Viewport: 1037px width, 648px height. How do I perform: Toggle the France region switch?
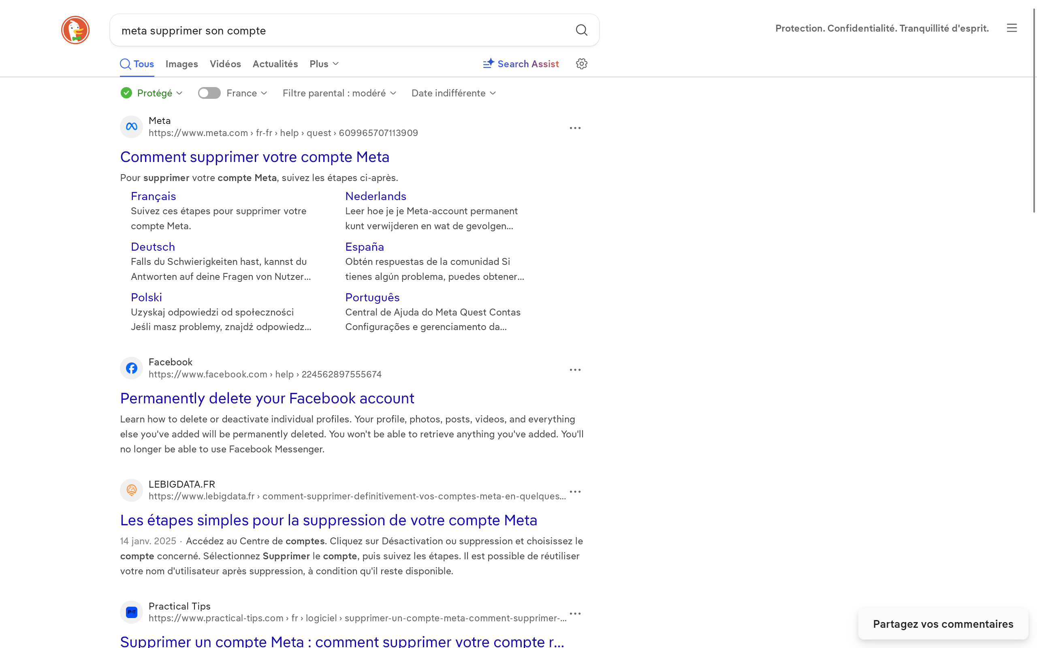pos(209,93)
